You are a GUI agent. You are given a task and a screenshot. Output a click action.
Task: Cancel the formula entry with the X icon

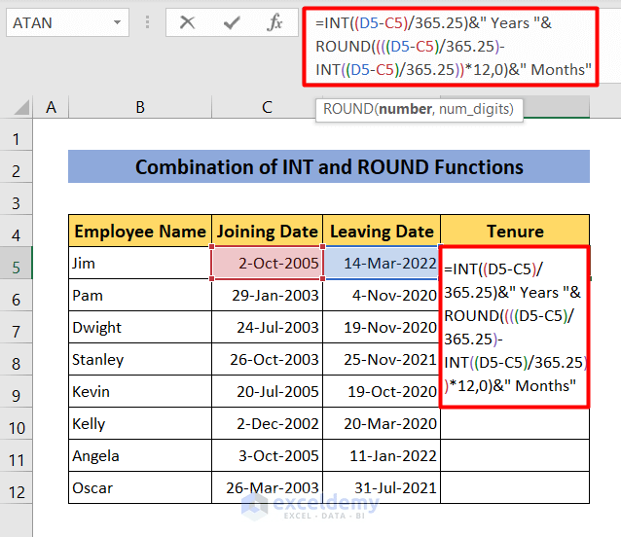tap(187, 23)
